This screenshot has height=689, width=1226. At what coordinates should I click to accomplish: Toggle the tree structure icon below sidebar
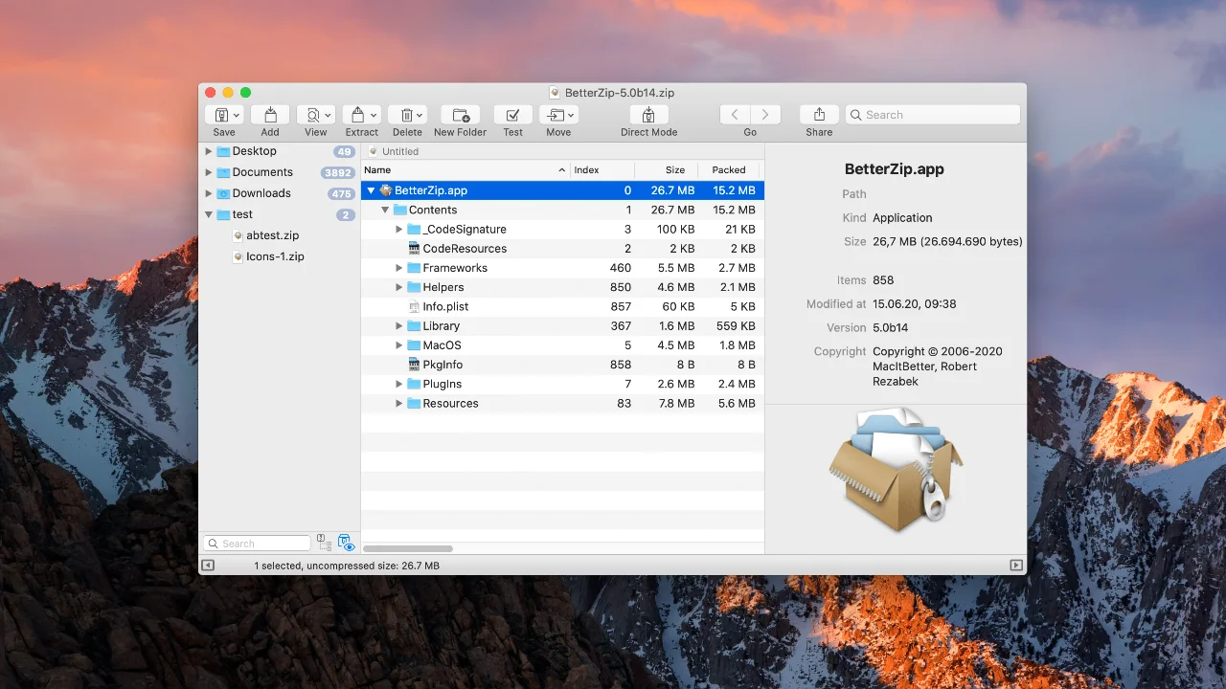click(x=324, y=543)
